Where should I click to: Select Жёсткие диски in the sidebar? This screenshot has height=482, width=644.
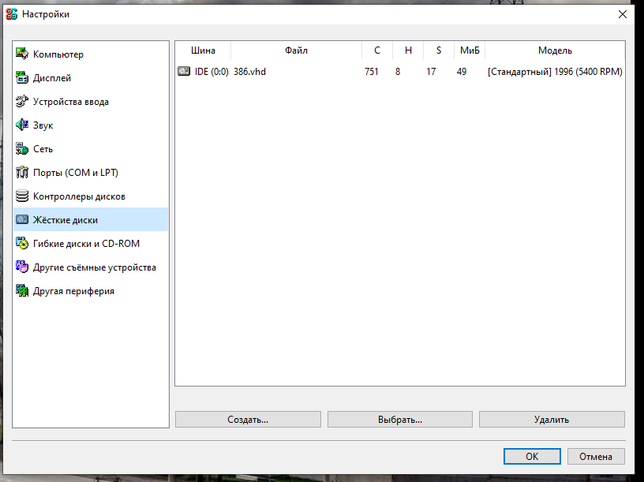66,220
